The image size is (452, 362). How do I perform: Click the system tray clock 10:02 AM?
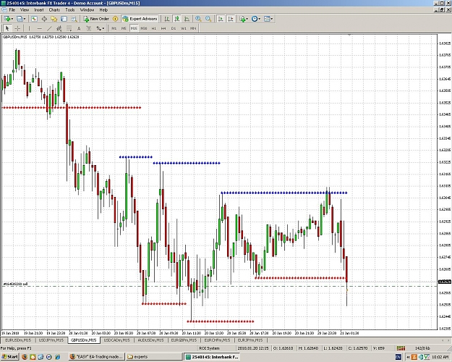[440, 357]
